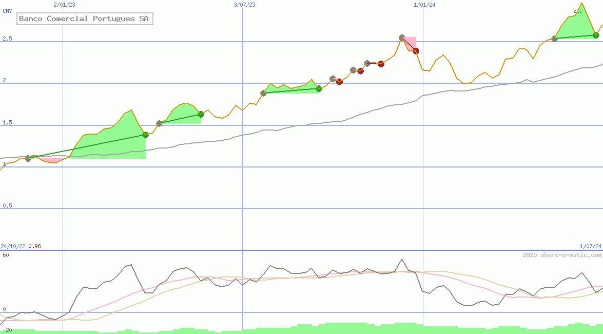This screenshot has width=603, height=334.
Task: Click the 1/07/24 end date label
Action: tap(590, 246)
